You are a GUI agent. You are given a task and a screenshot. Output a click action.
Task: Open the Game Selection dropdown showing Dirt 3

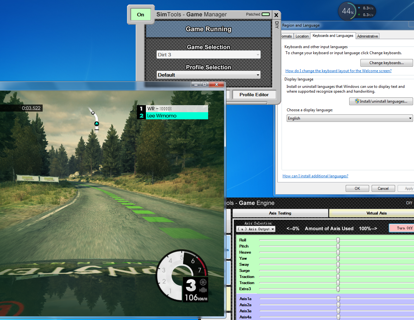208,55
